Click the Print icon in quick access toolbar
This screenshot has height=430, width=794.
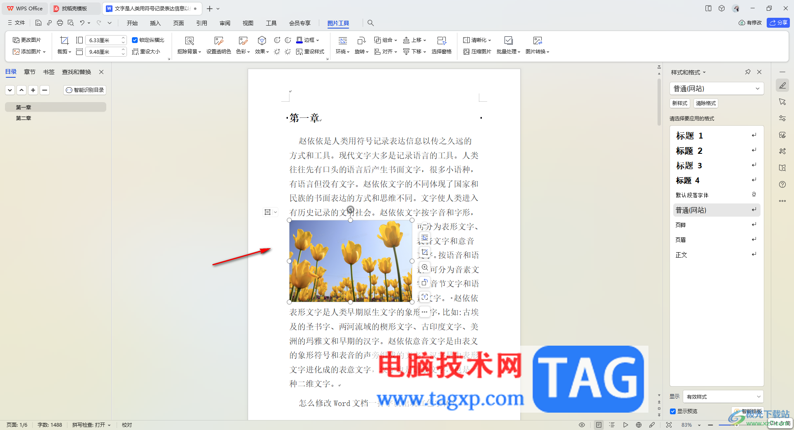click(x=60, y=23)
